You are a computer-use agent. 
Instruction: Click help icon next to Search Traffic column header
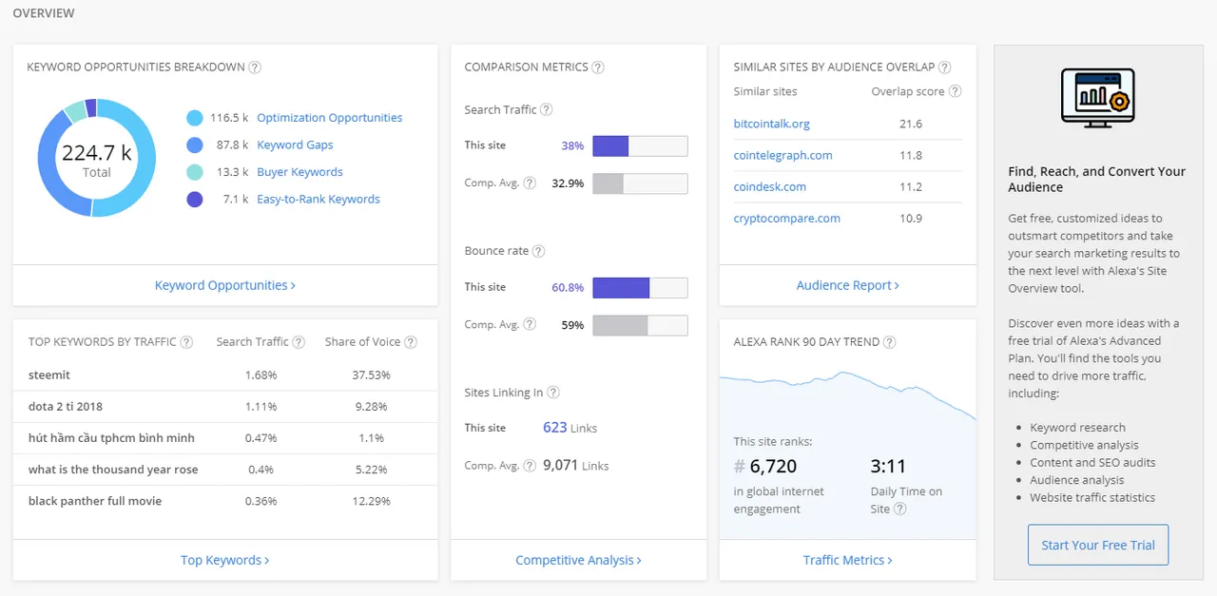click(x=299, y=342)
